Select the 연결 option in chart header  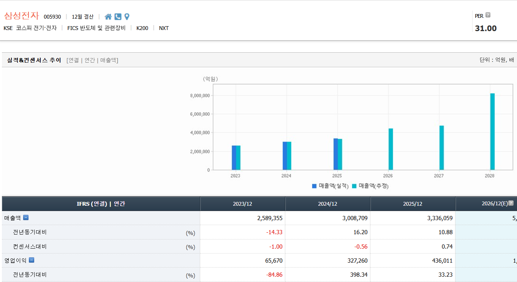pyautogui.click(x=74, y=60)
